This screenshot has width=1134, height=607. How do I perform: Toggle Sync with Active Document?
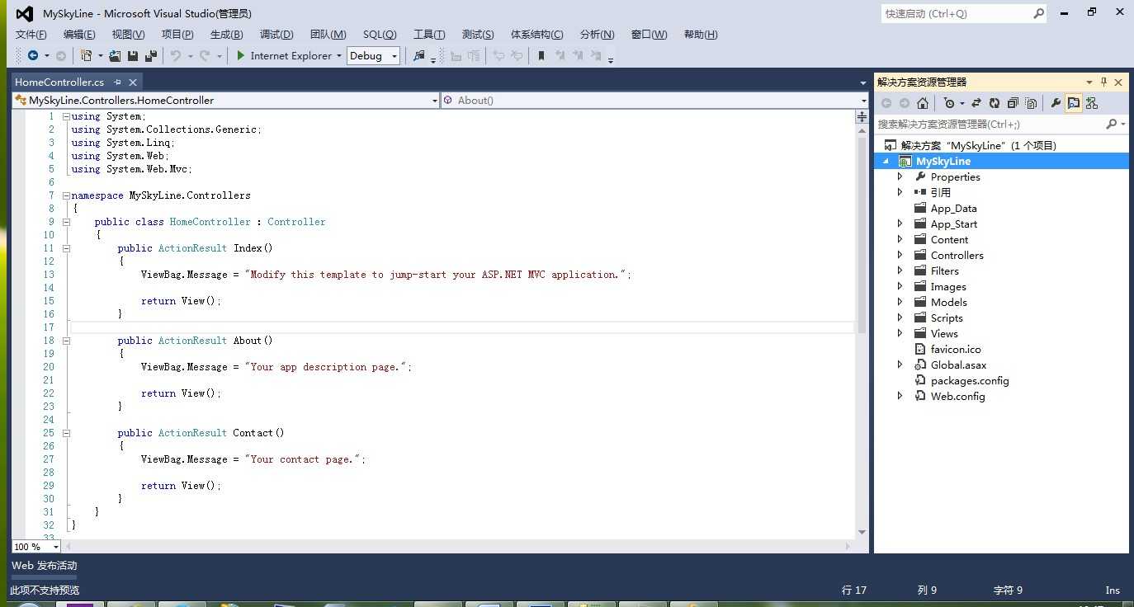click(976, 103)
